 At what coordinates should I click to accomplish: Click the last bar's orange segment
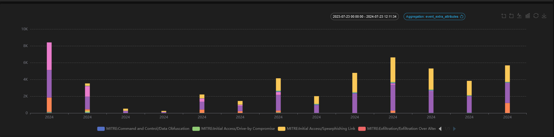507,108
